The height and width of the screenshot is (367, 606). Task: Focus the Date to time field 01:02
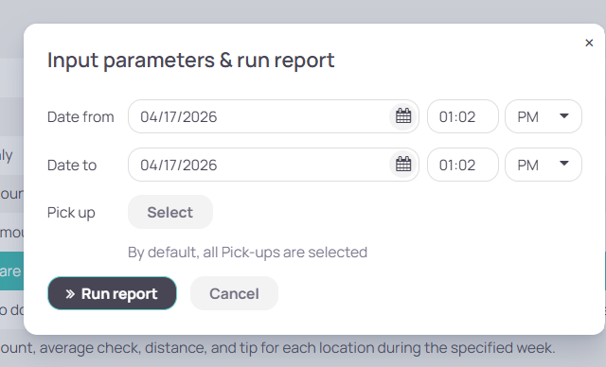[x=463, y=165]
